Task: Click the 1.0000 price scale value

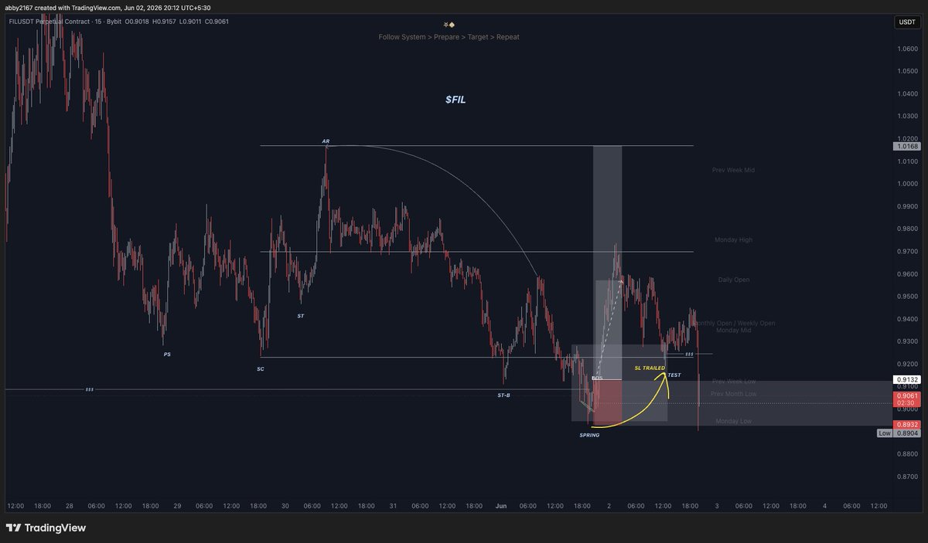Action: pyautogui.click(x=908, y=184)
